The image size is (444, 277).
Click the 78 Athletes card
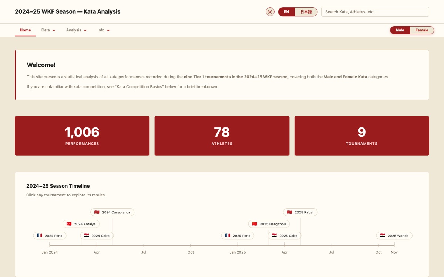[x=222, y=136]
